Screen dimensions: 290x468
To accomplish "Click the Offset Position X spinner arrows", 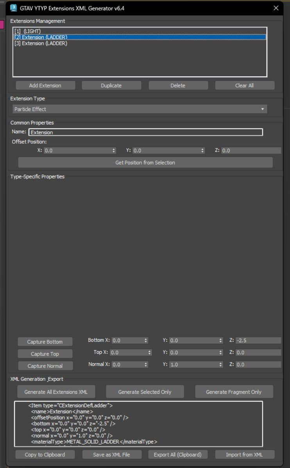I will coord(114,150).
